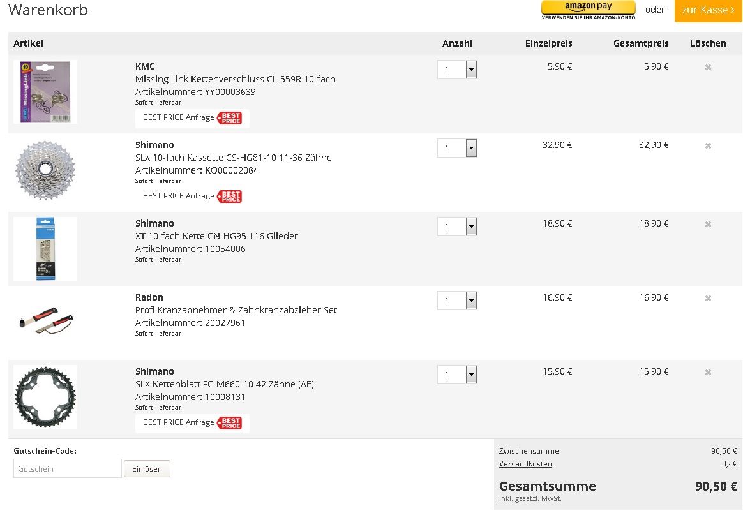Delete the Radon Kranzabnehmer Set item
Screen dimensions: 743x513
[x=708, y=298]
